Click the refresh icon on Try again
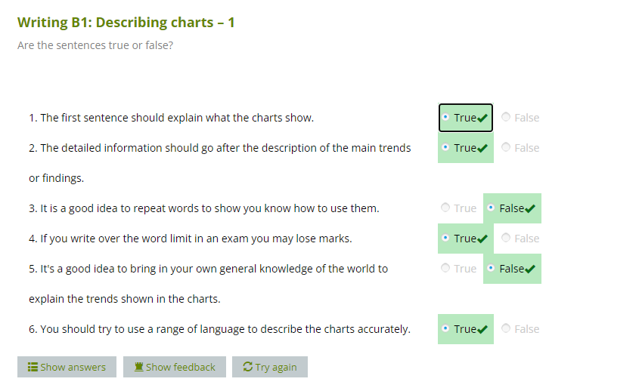Image resolution: width=639 pixels, height=388 pixels. click(x=247, y=368)
